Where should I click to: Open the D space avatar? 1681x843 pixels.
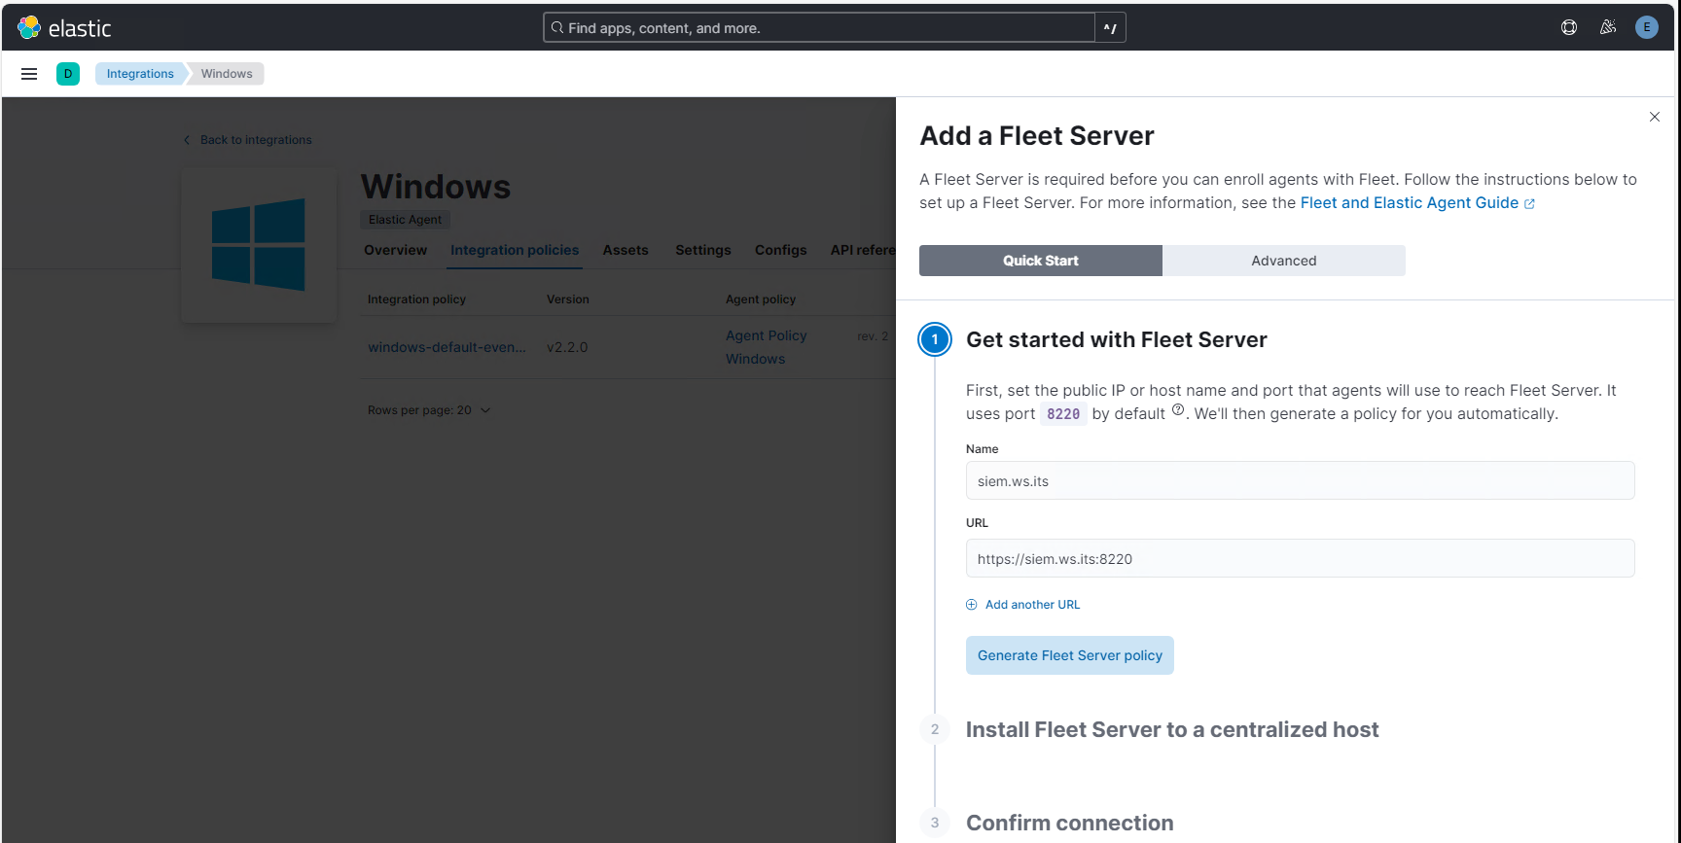[68, 74]
